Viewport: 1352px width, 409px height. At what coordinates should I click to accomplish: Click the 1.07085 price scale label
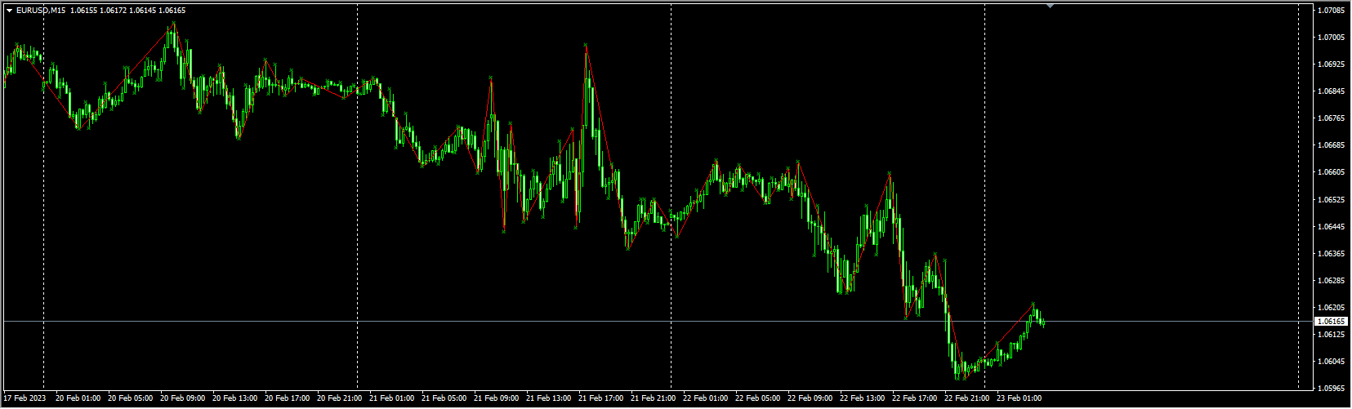click(x=1332, y=10)
